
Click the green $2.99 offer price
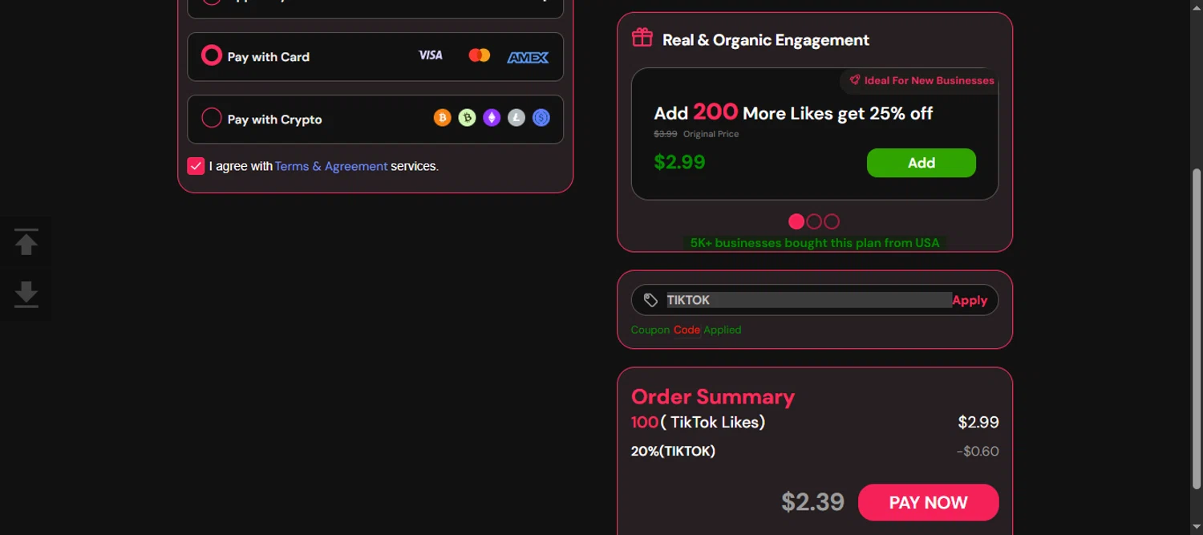[x=679, y=162]
